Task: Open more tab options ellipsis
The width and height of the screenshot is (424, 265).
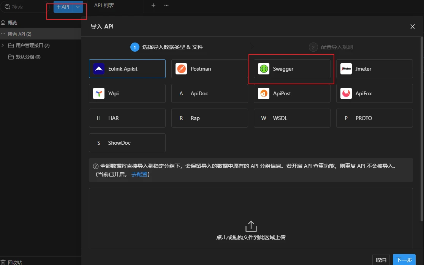Action: [x=166, y=5]
